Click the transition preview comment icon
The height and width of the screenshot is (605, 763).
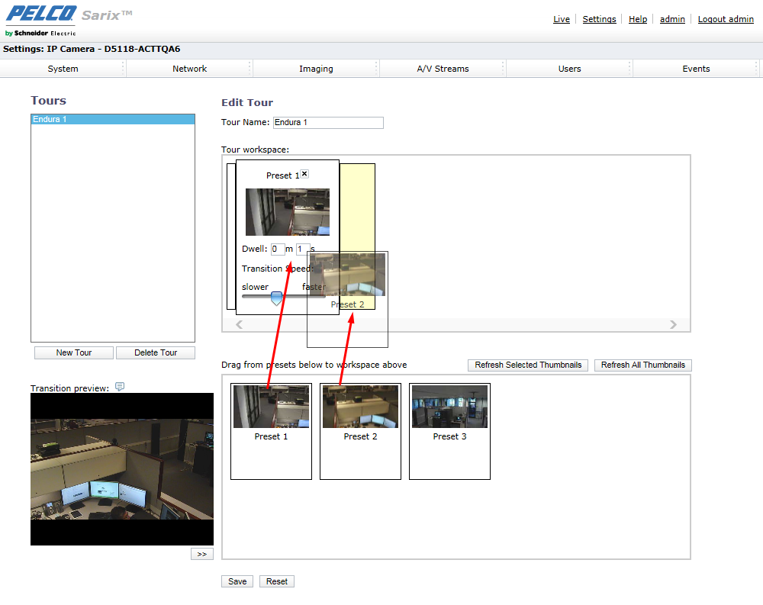click(x=120, y=387)
